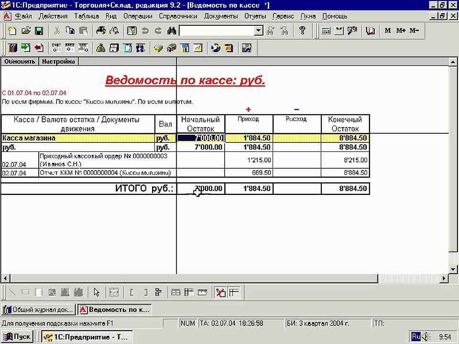Open the Окна menu

(308, 16)
